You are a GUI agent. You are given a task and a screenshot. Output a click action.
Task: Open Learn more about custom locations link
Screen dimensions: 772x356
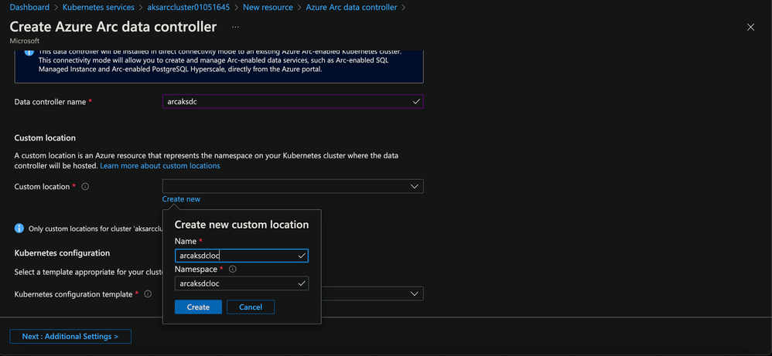(160, 166)
